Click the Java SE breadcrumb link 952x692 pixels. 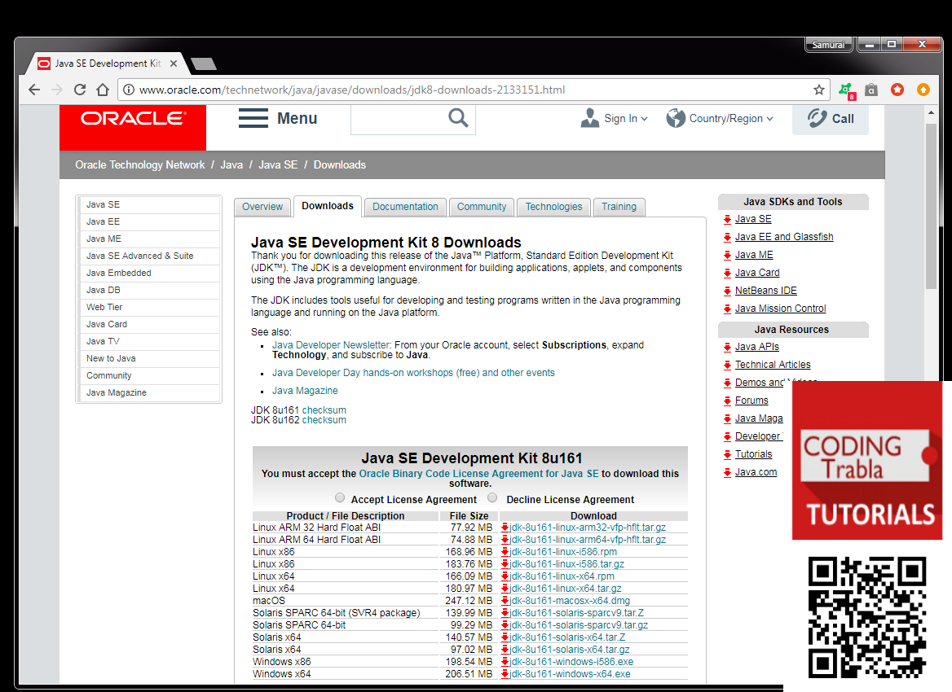tap(278, 165)
